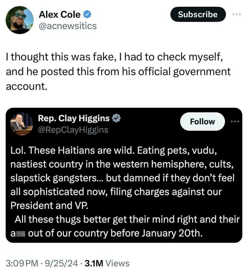
Task: Click the Alex Cole display name
Action: point(59,15)
